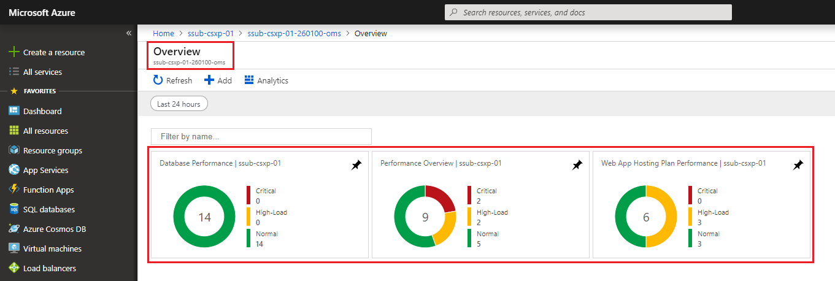
Task: Click the Azure Cosmos DB icon
Action: [14, 229]
